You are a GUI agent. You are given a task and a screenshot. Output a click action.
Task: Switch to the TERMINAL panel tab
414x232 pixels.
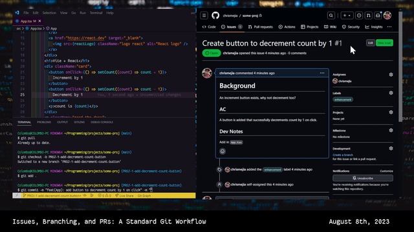25,122
